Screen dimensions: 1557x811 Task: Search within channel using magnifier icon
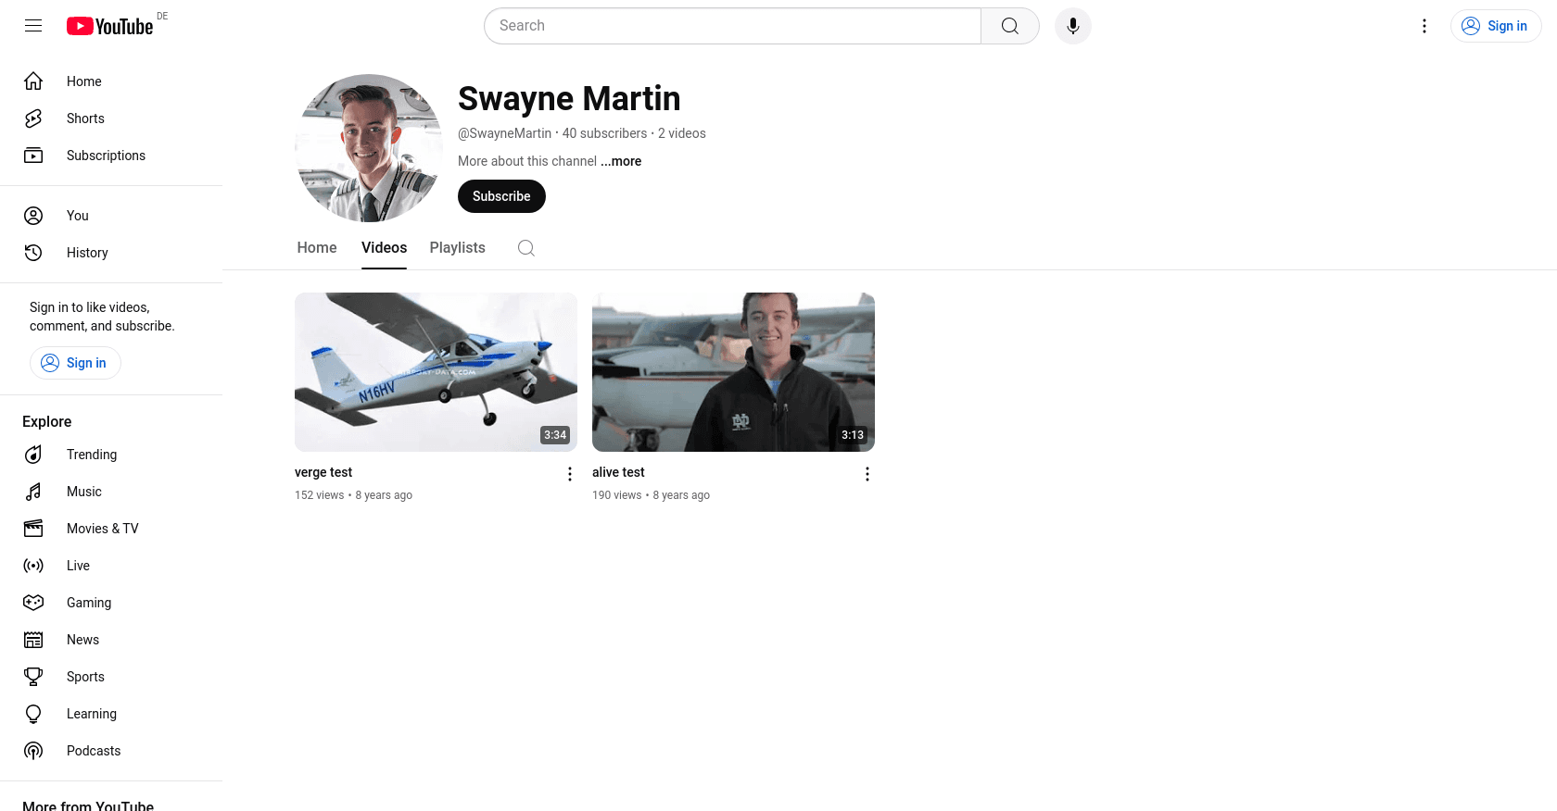(x=526, y=248)
